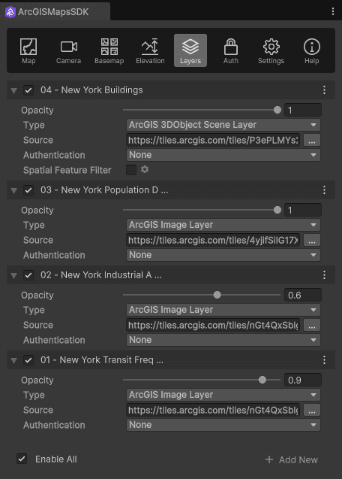
Task: Click the "Spatial Feature Filter" label
Action: [67, 170]
